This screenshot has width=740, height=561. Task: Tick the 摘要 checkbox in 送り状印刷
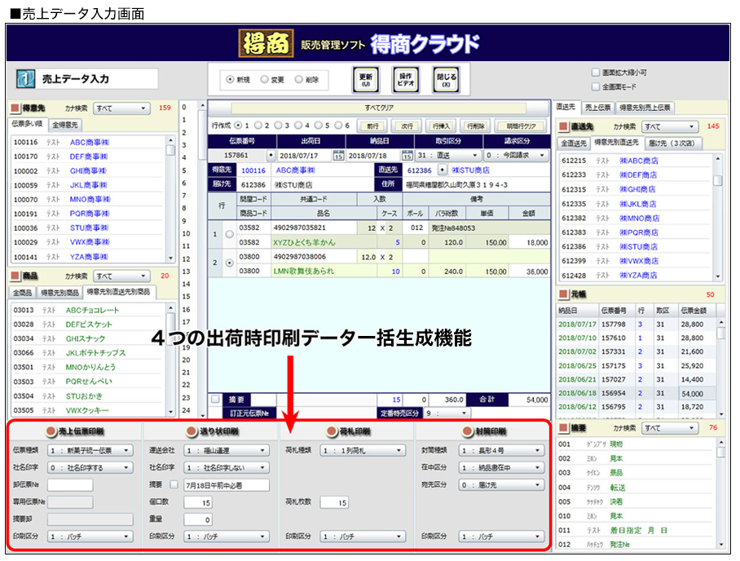tap(174, 484)
